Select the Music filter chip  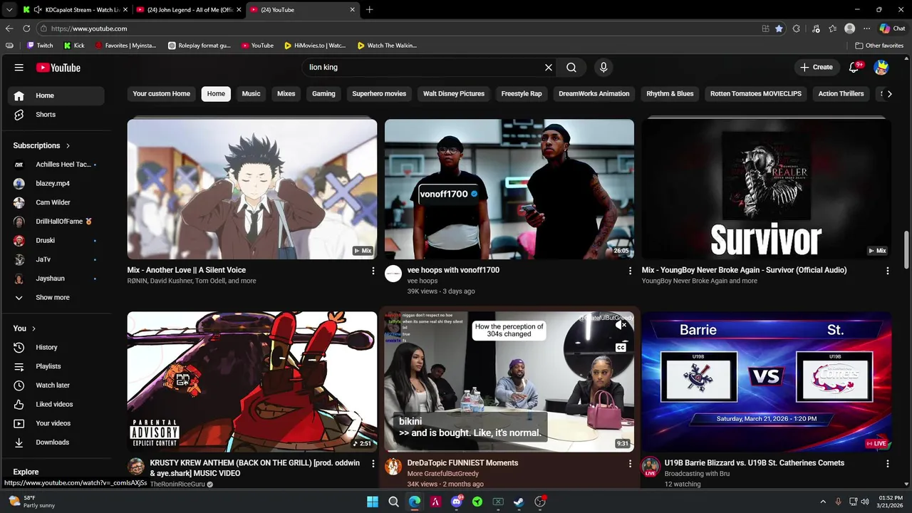pos(251,93)
